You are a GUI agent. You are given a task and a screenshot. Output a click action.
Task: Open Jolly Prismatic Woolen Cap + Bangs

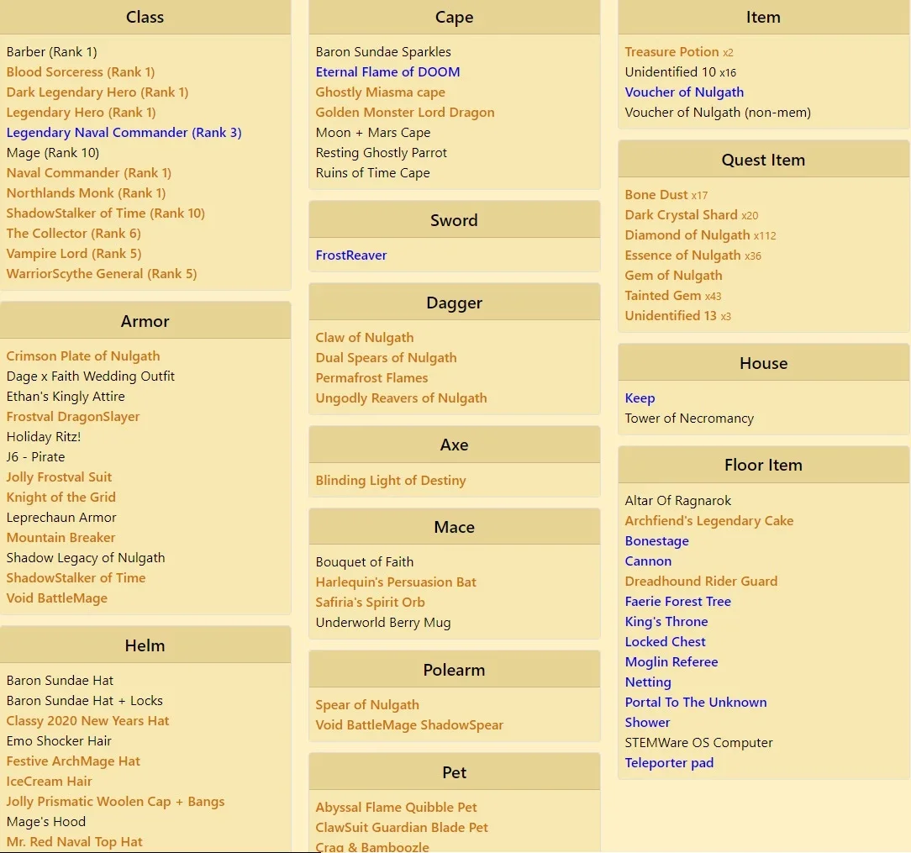point(116,801)
